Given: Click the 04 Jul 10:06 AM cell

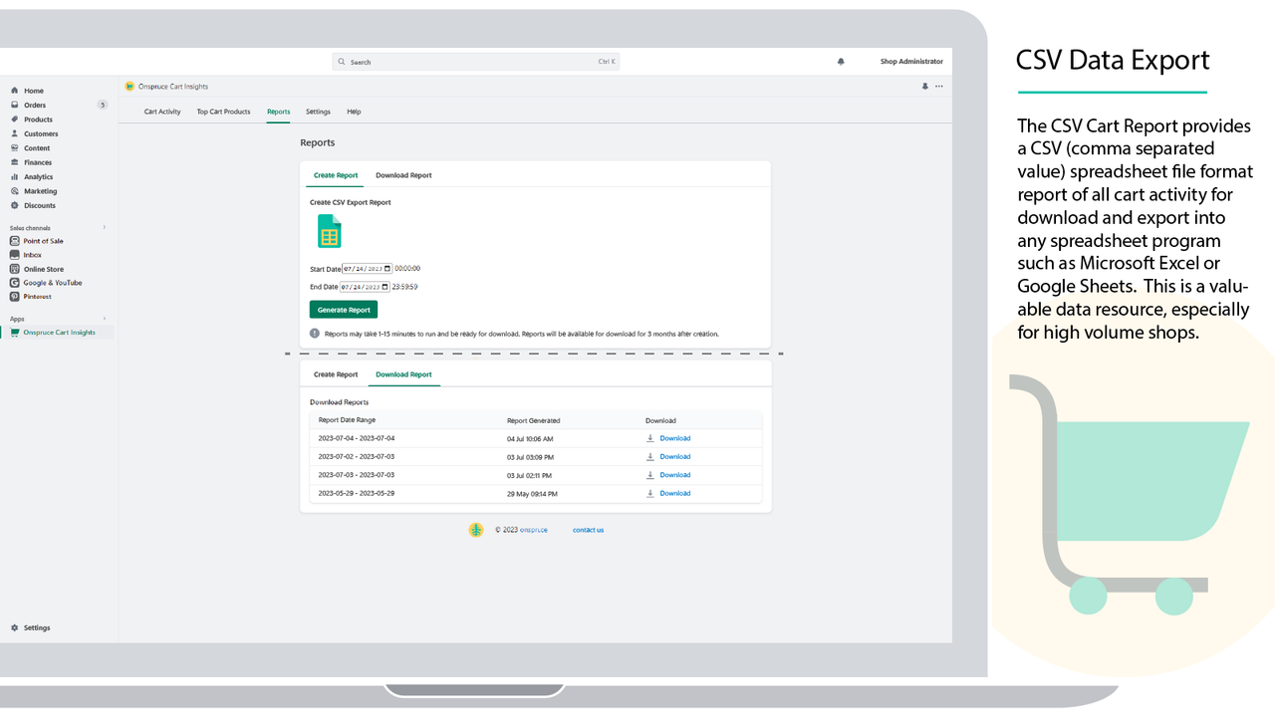Looking at the screenshot, I should (x=530, y=439).
